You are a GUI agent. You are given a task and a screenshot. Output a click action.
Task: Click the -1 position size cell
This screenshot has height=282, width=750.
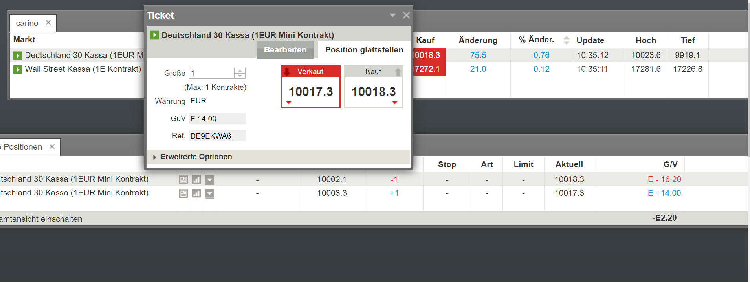point(394,179)
